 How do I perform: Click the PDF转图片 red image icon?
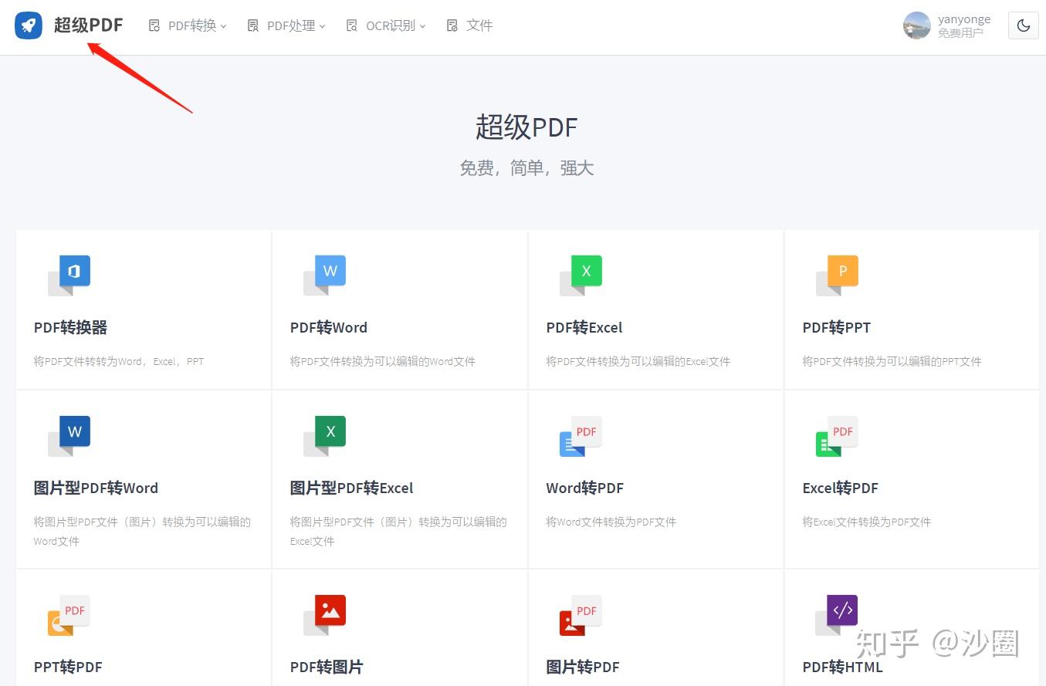click(x=325, y=615)
